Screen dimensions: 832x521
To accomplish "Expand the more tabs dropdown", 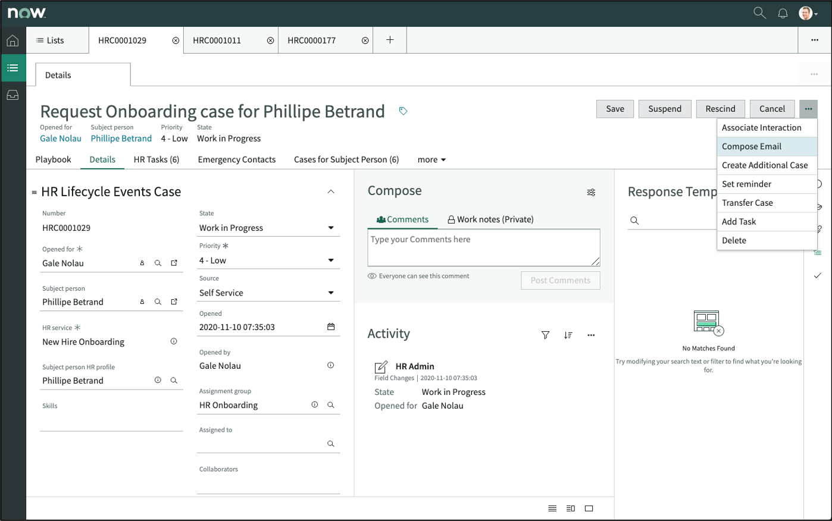I will [432, 159].
